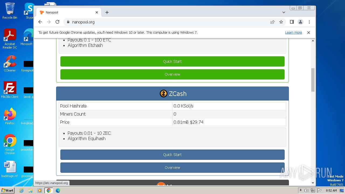Share this page from the address bar

(272, 22)
